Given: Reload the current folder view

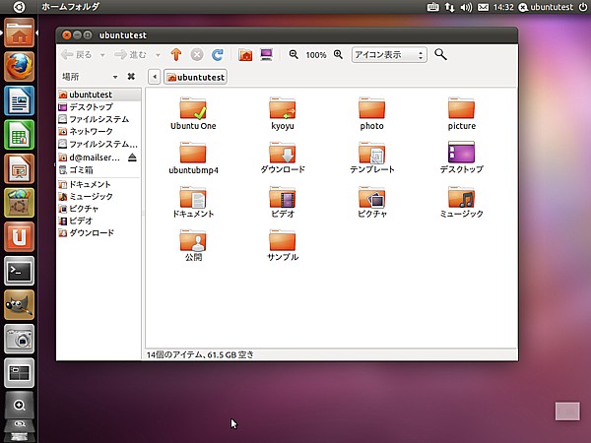Looking at the screenshot, I should tap(218, 54).
